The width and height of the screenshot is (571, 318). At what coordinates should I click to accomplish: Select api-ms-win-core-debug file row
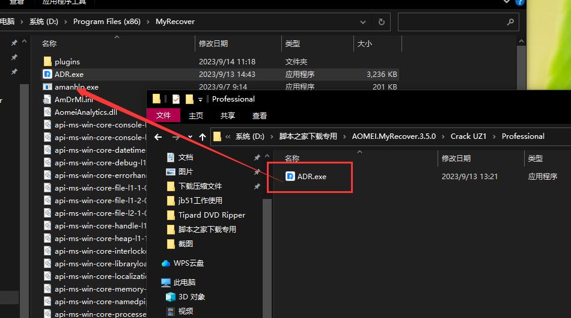pos(94,163)
